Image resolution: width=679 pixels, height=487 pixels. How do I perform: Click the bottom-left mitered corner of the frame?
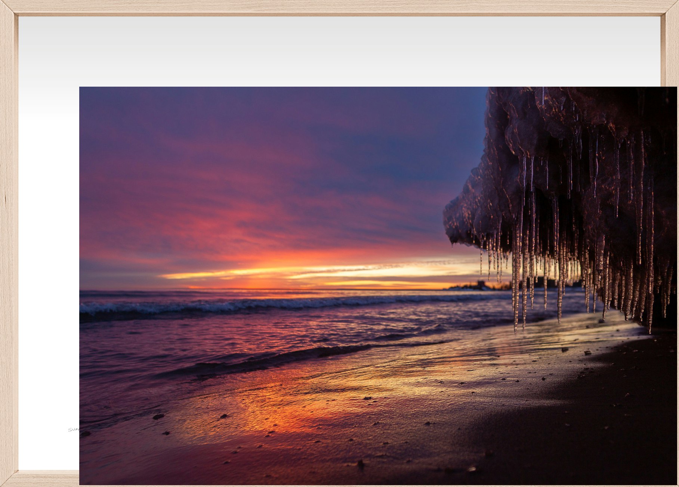[x=9, y=478]
